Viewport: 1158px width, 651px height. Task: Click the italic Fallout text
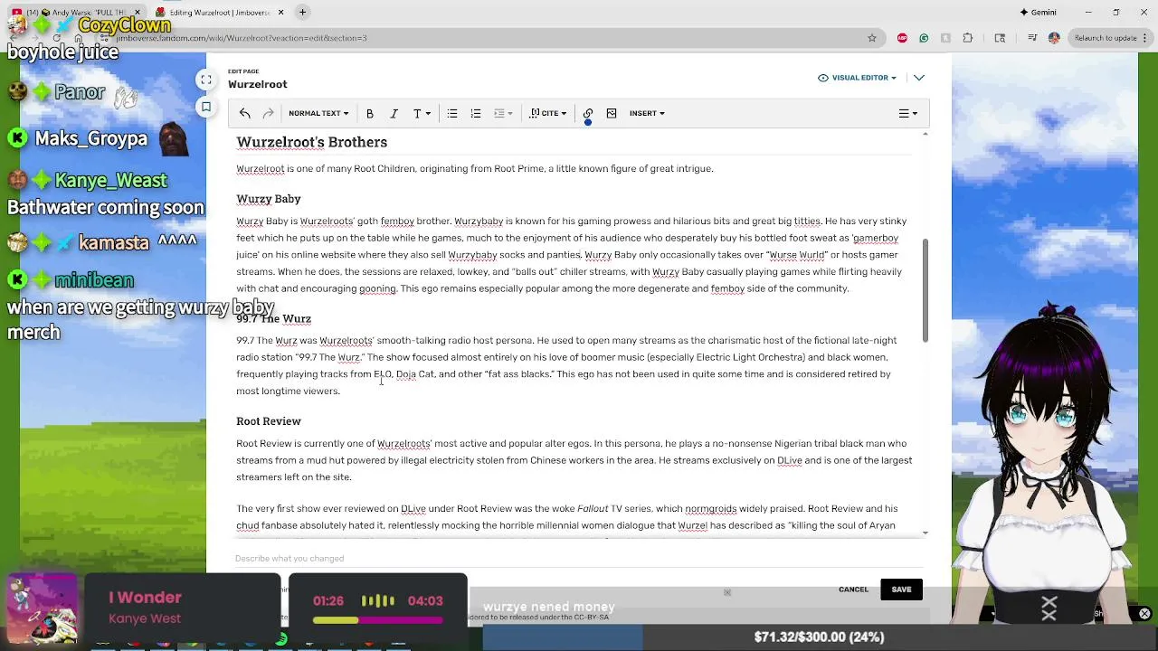[x=593, y=509]
